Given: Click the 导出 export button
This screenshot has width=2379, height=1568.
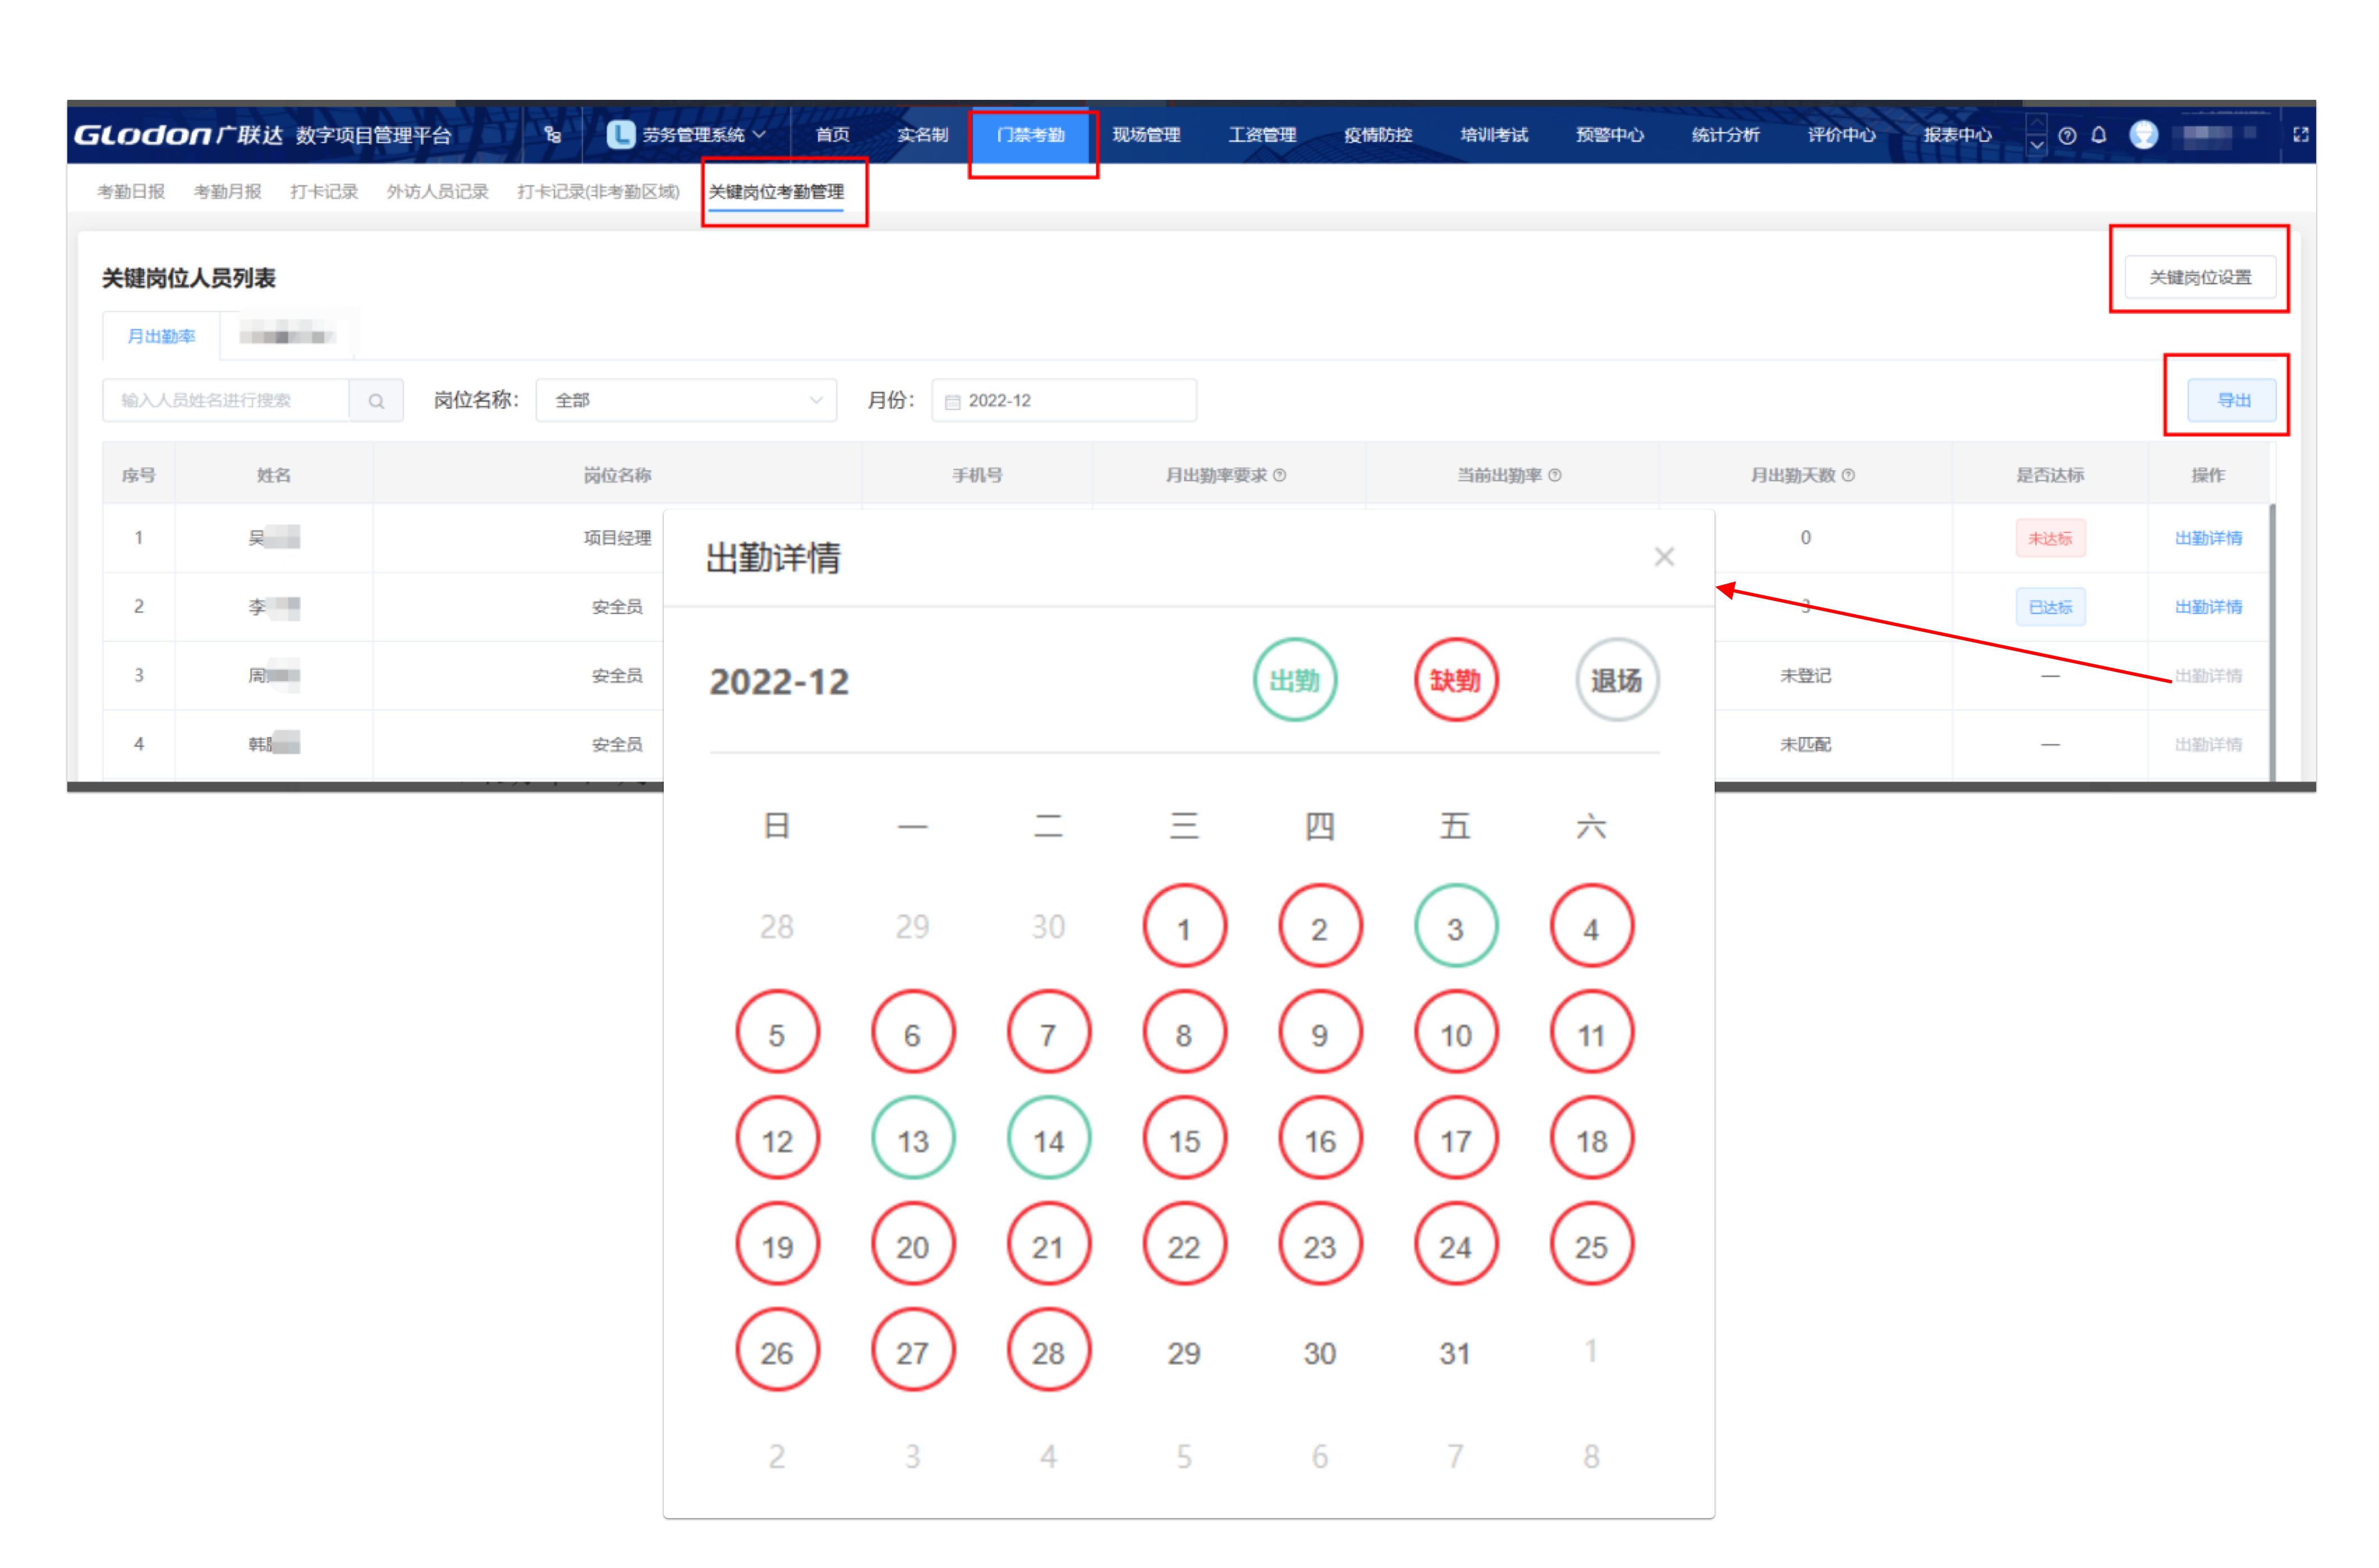Looking at the screenshot, I should [x=2232, y=400].
